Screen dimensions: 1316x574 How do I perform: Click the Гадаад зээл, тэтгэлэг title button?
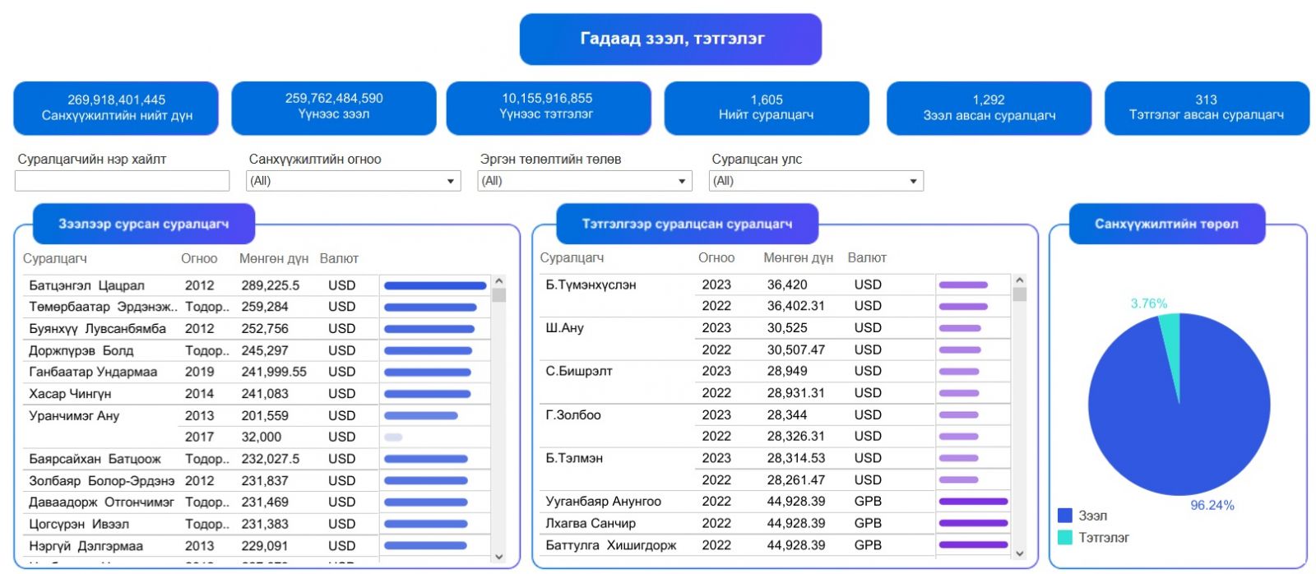click(x=670, y=39)
